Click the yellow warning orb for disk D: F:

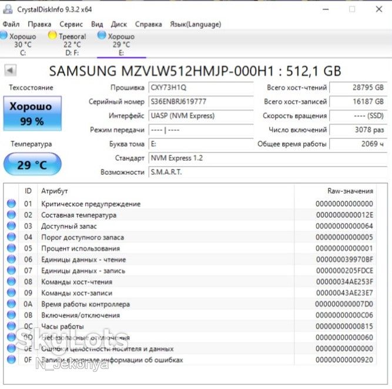(x=52, y=35)
